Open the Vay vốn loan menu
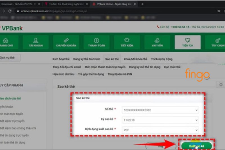Image resolution: width=225 pixels, height=150 pixels. [157, 42]
